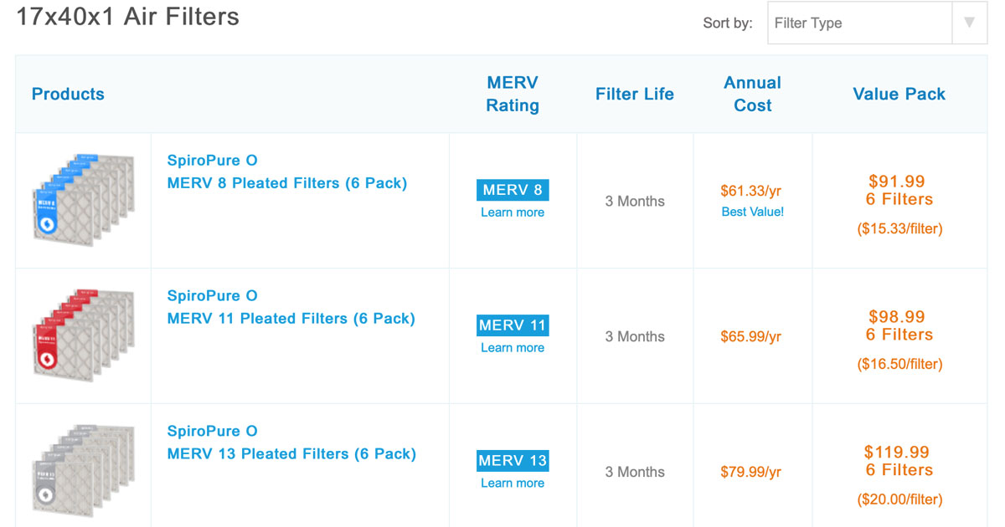Viewport: 1005px width, 527px height.
Task: Click the Sort by dropdown arrow
Action: [969, 23]
